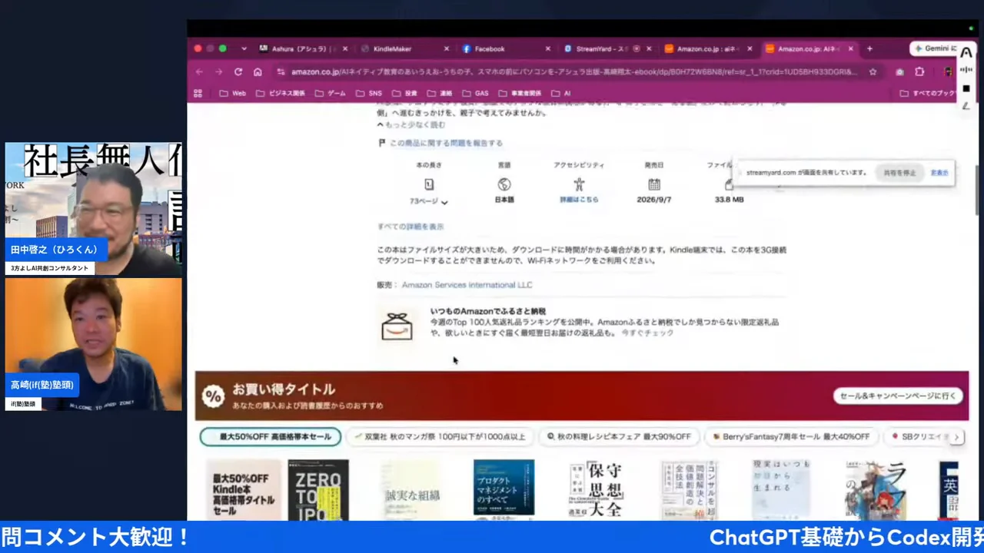This screenshot has height=553, width=984.
Task: Click この商品に関する問題を報告する link
Action: click(446, 143)
